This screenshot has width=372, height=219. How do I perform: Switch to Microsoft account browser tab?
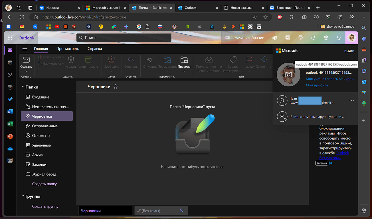pyautogui.click(x=106, y=8)
